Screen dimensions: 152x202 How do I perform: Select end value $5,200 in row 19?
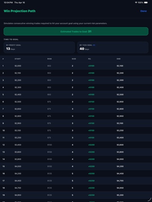[x=120, y=195]
